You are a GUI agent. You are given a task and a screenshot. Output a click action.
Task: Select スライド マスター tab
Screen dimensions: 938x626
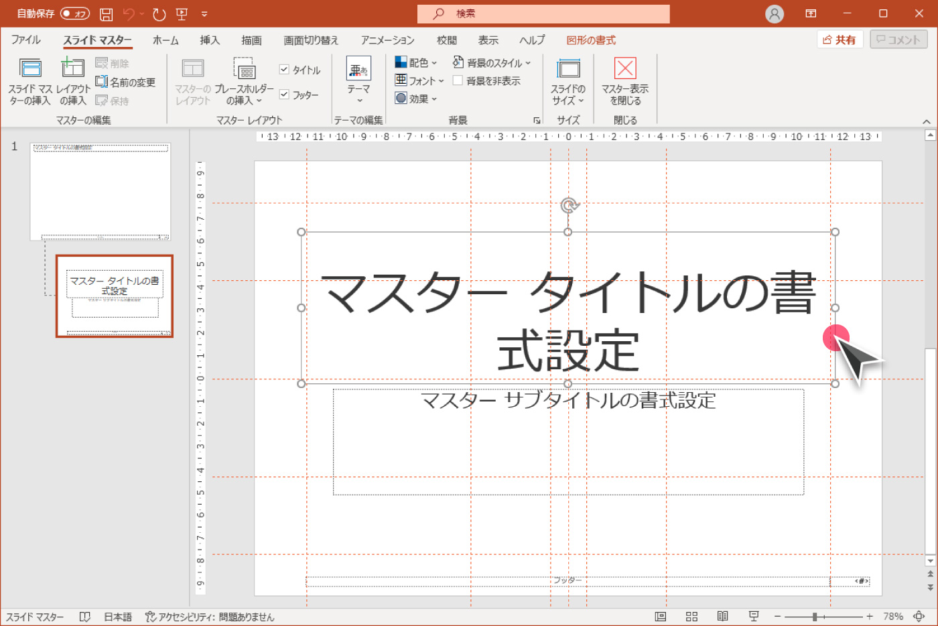[98, 40]
